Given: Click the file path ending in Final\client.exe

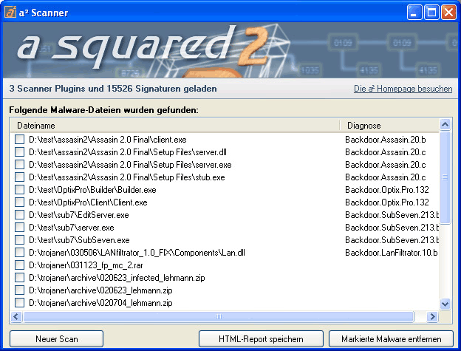Looking at the screenshot, I should coord(108,140).
